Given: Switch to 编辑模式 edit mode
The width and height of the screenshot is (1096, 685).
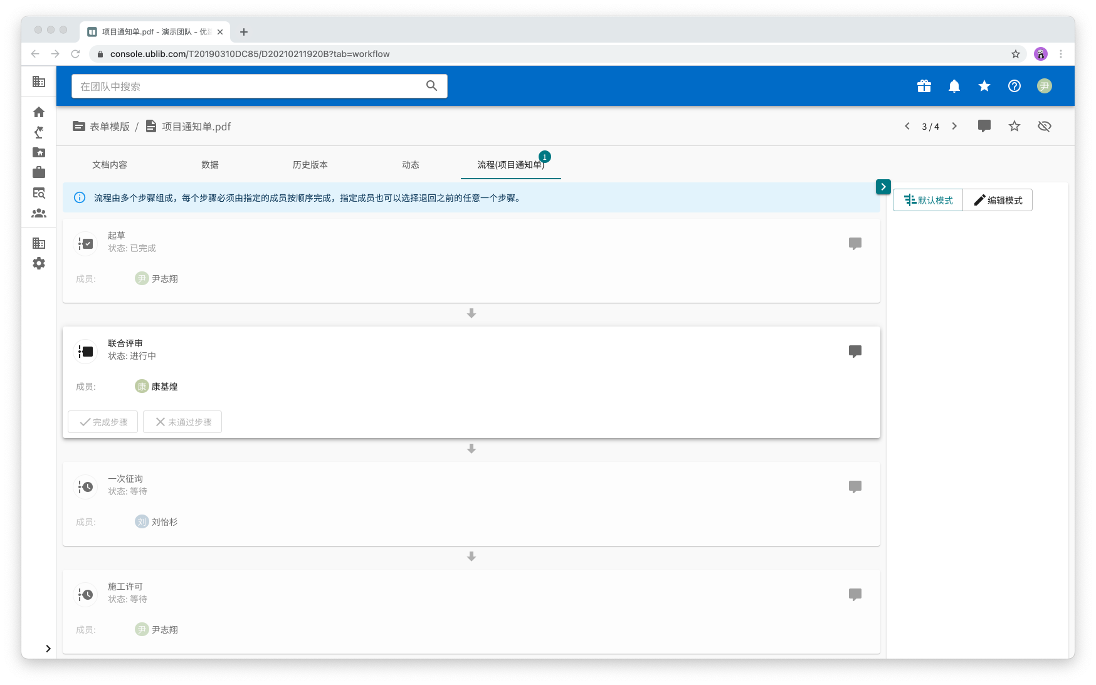Looking at the screenshot, I should pyautogui.click(x=998, y=201).
